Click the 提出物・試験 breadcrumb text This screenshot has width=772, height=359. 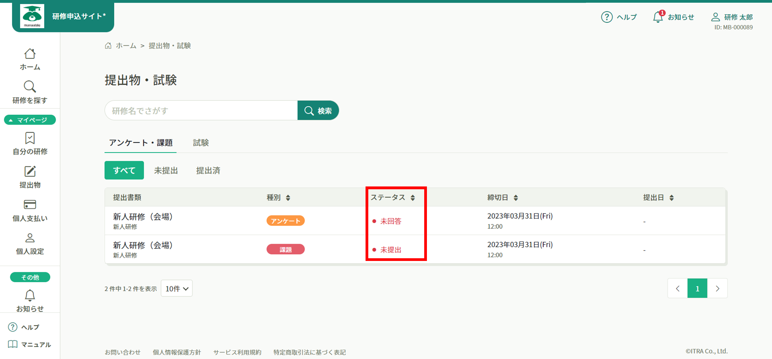pos(170,46)
